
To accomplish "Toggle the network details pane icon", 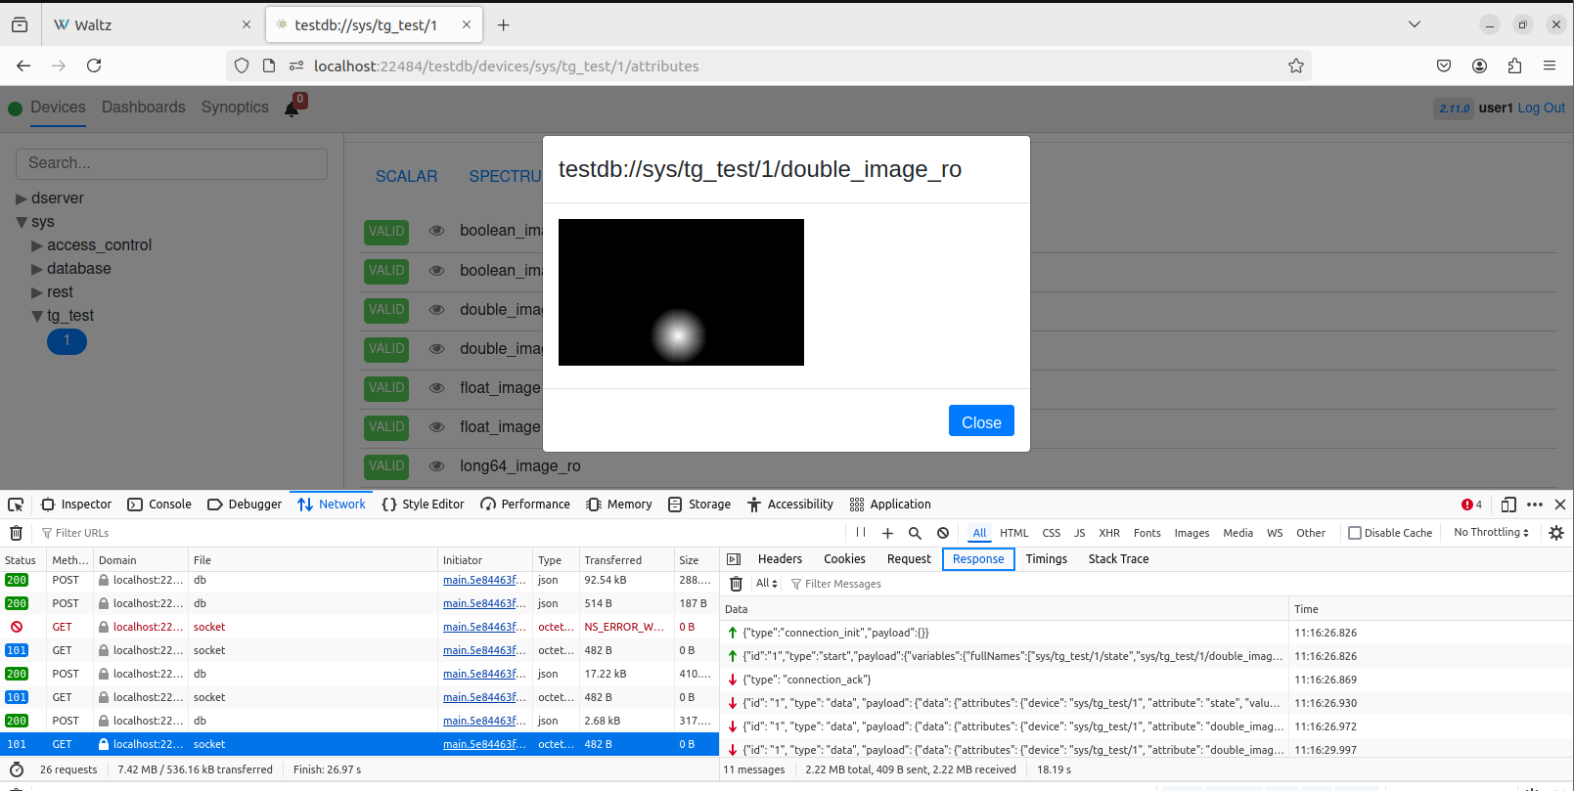I will point(734,559).
